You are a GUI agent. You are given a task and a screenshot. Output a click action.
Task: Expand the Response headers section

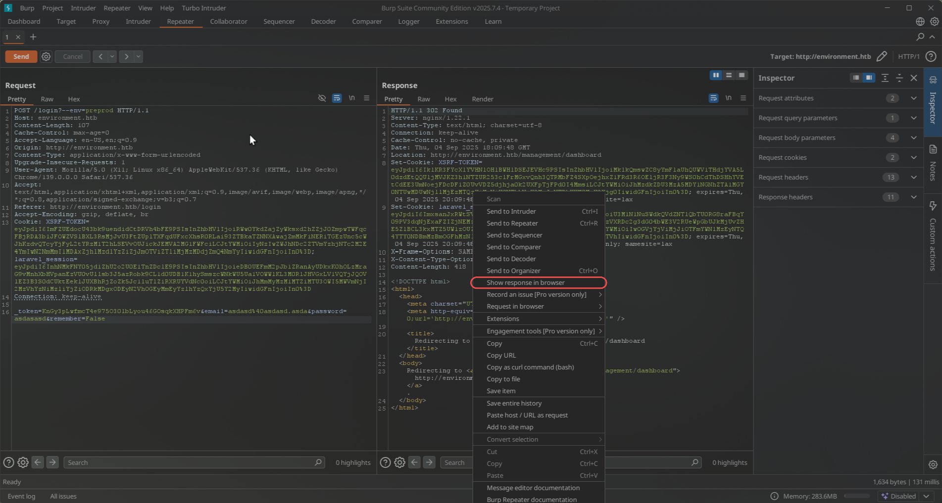click(x=913, y=197)
